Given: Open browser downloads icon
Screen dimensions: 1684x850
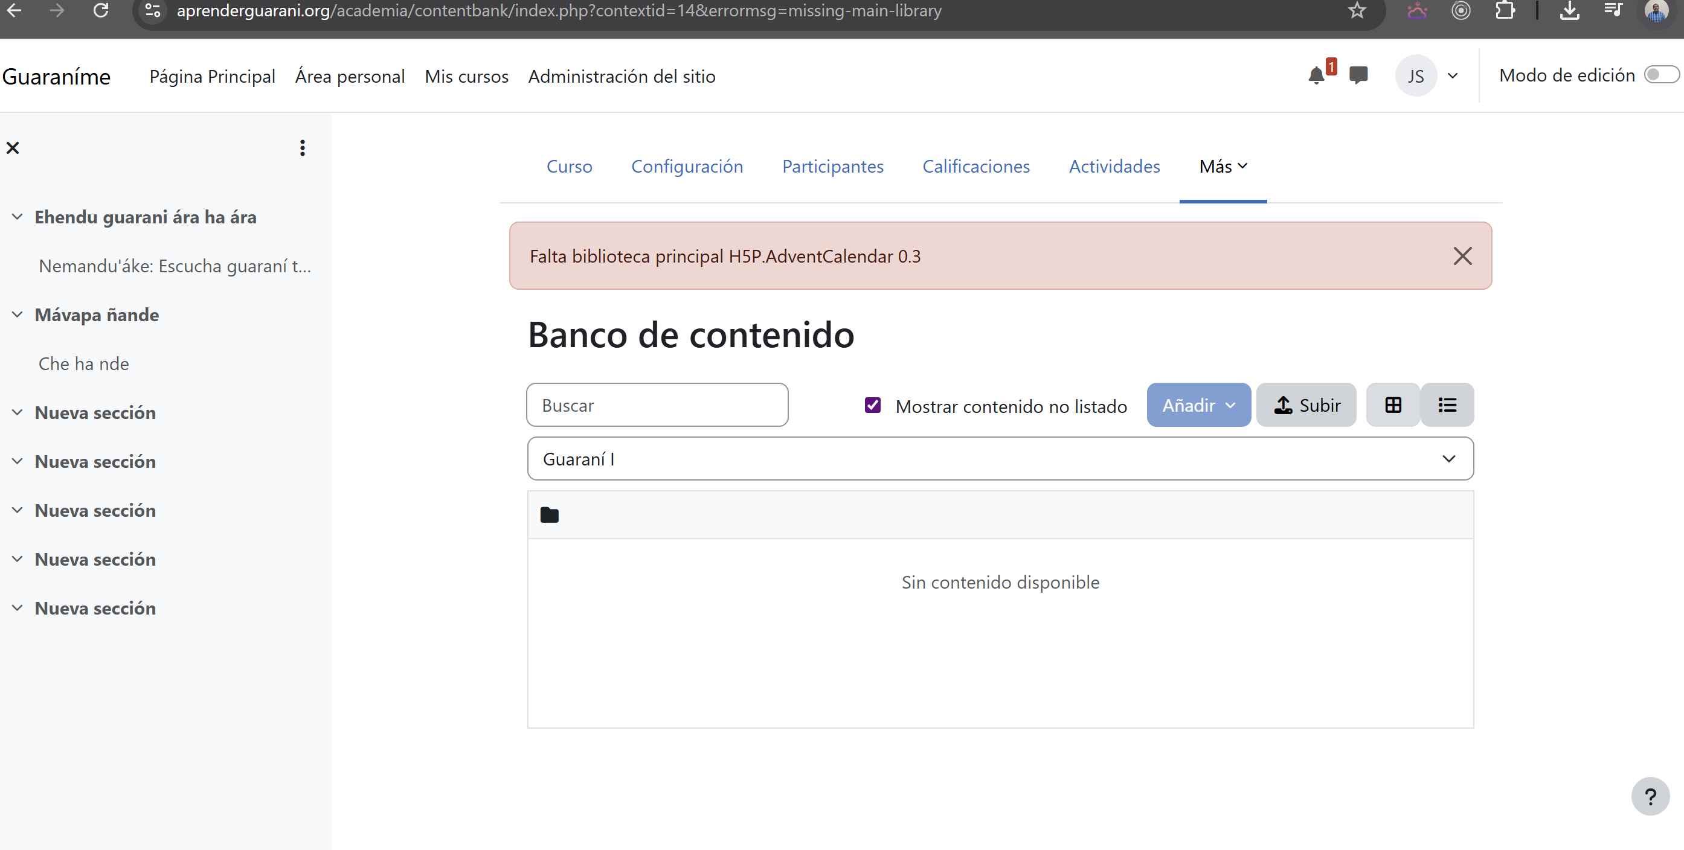Looking at the screenshot, I should (x=1570, y=10).
